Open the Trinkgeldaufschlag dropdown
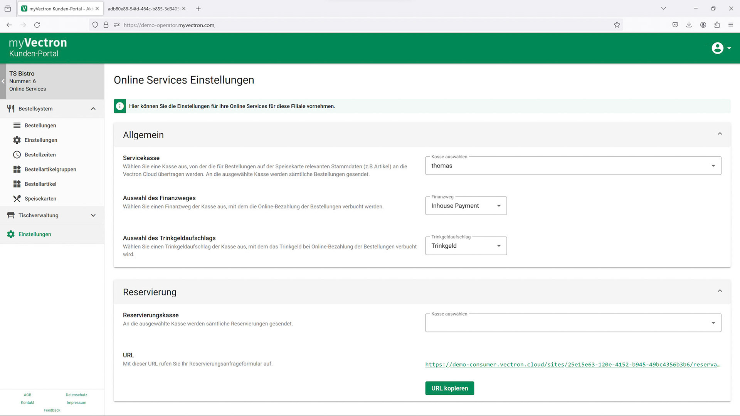Viewport: 740px width, 416px height. point(466,246)
